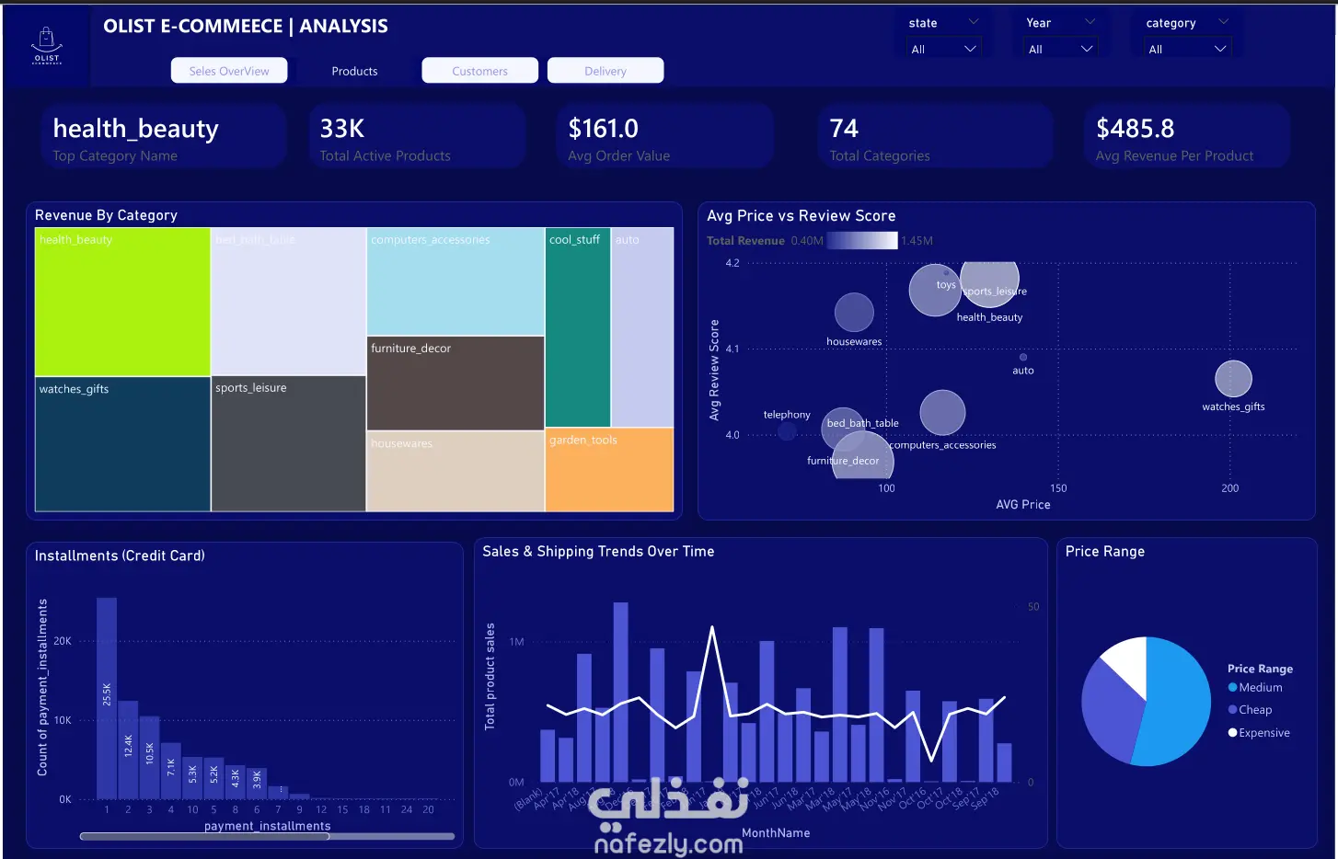Select the Medium legend marker
The width and height of the screenshot is (1338, 859).
[1232, 687]
